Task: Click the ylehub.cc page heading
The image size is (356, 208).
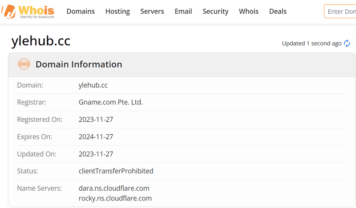Action: pyautogui.click(x=41, y=41)
